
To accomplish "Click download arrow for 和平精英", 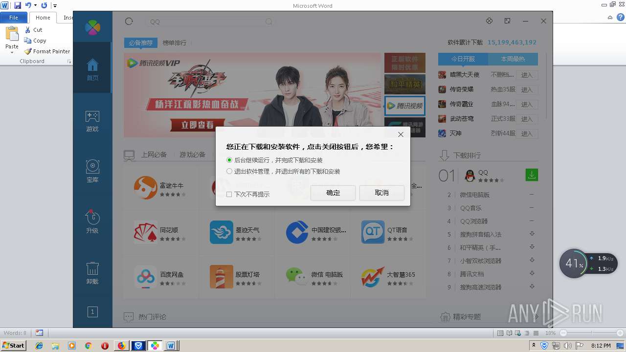I will point(532,247).
